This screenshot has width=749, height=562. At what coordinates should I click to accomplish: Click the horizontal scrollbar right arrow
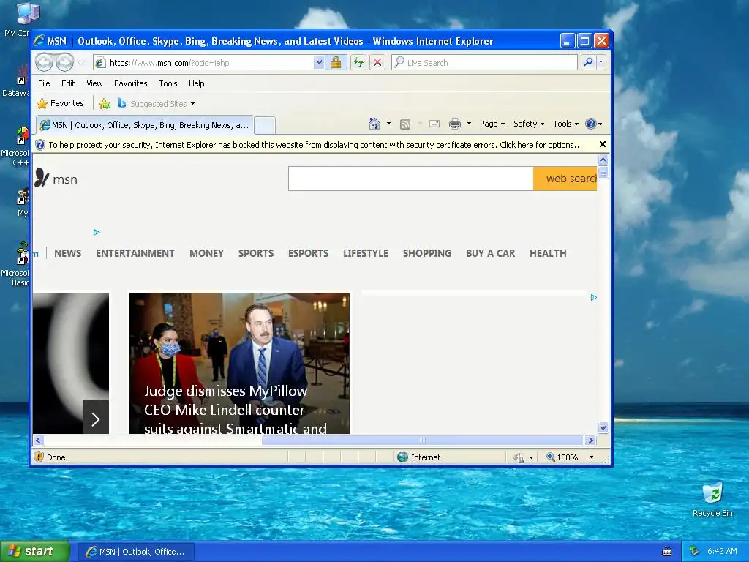pos(590,440)
